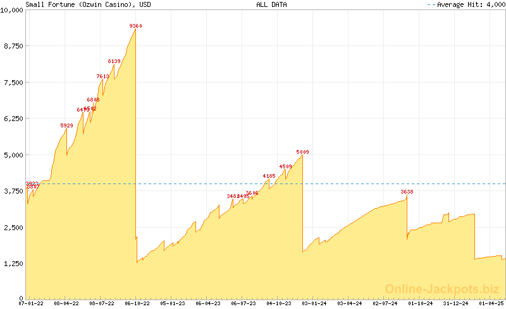This screenshot has width=506, height=309.
Task: Click the 3638 peak value label
Action: pos(407,192)
